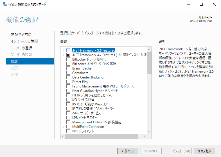Tick the IP アドレス管理 (IPAM) サーバー checkbox
221x157 pixels.
(68, 109)
